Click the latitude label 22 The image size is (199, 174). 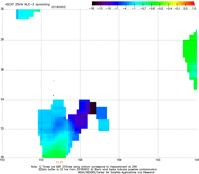pos(2,128)
